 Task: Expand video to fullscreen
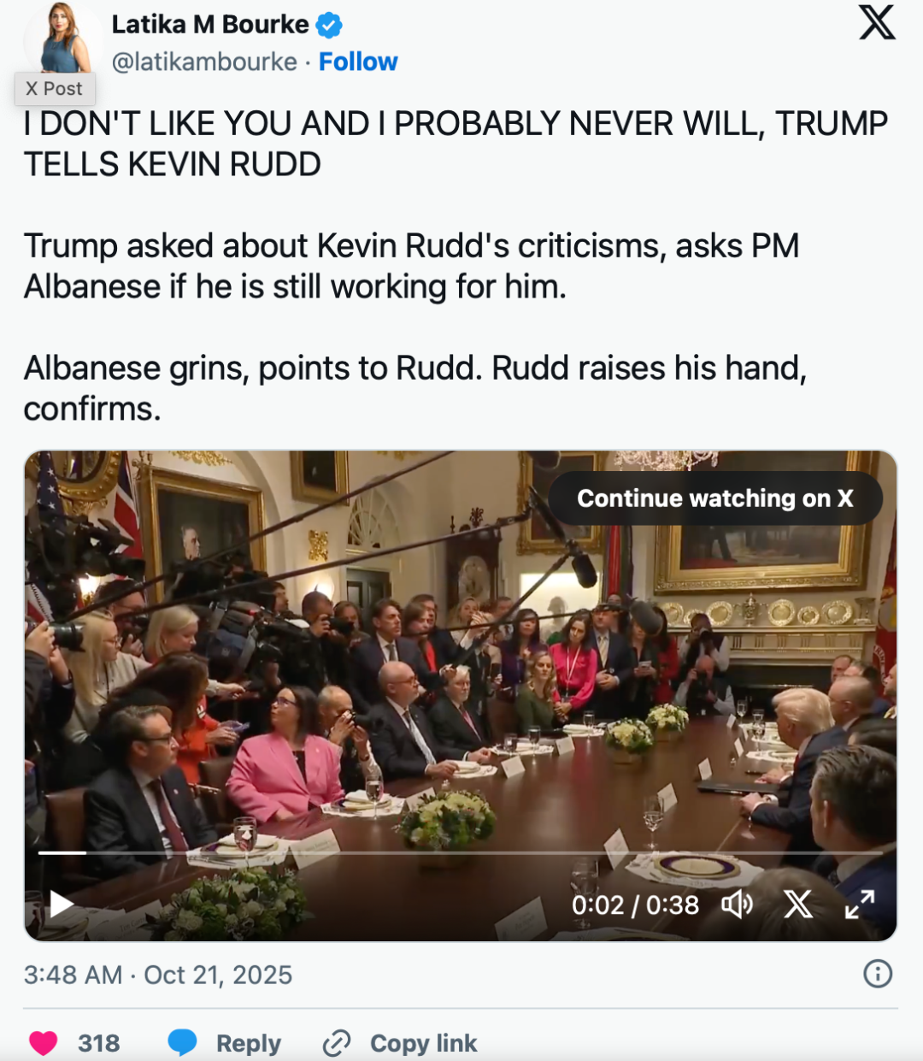(860, 904)
